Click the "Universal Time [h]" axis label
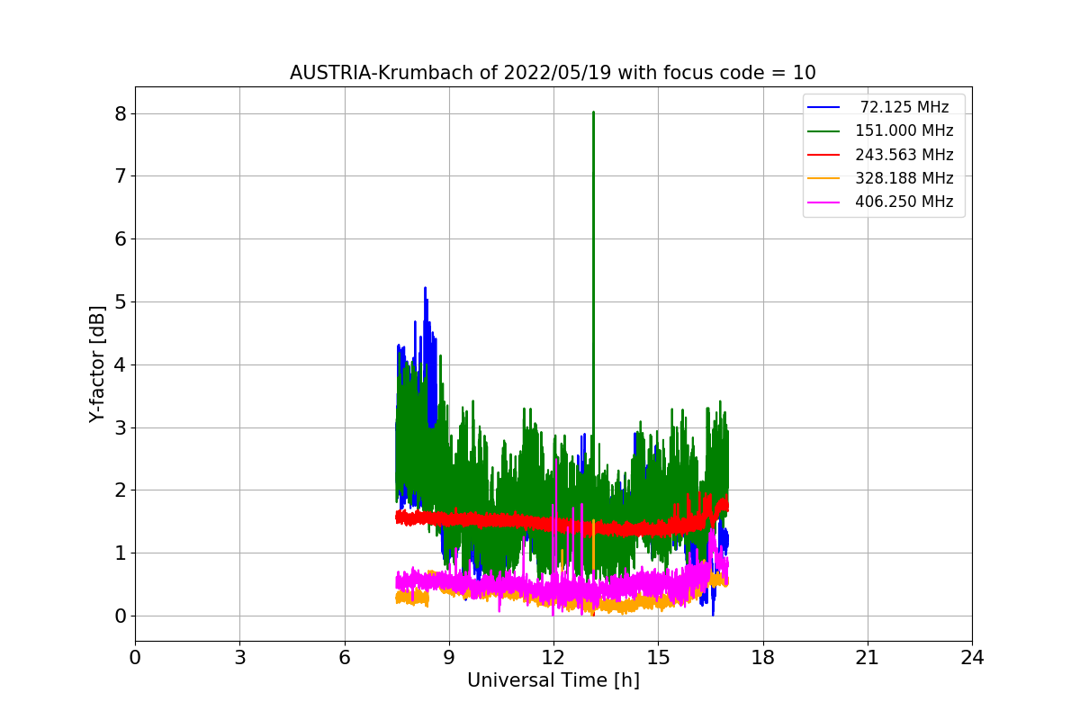The image size is (1080, 720). (x=553, y=680)
